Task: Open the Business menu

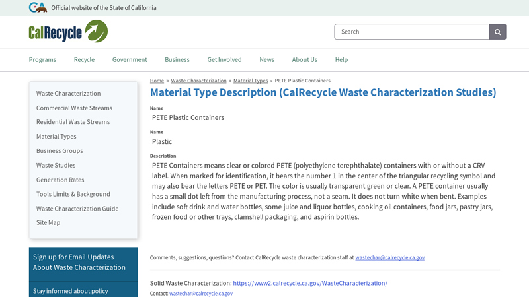Action: pyautogui.click(x=177, y=59)
